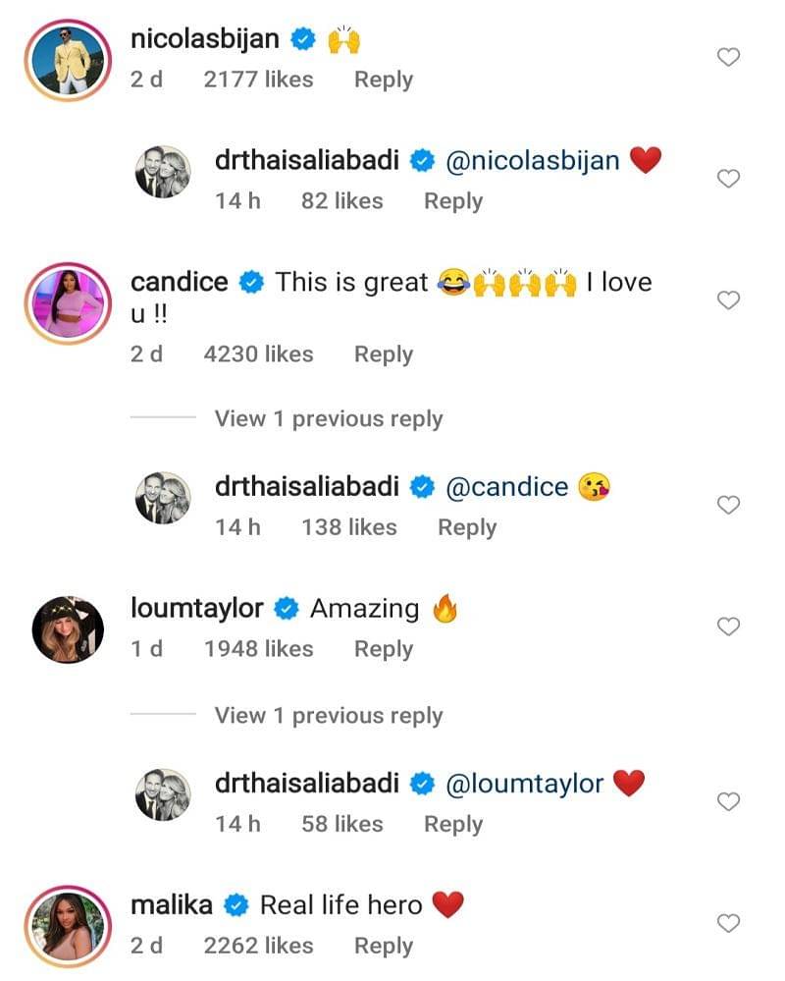Open loumtaylor's profile picture
Screen dimensions: 785x981
pos(67,628)
